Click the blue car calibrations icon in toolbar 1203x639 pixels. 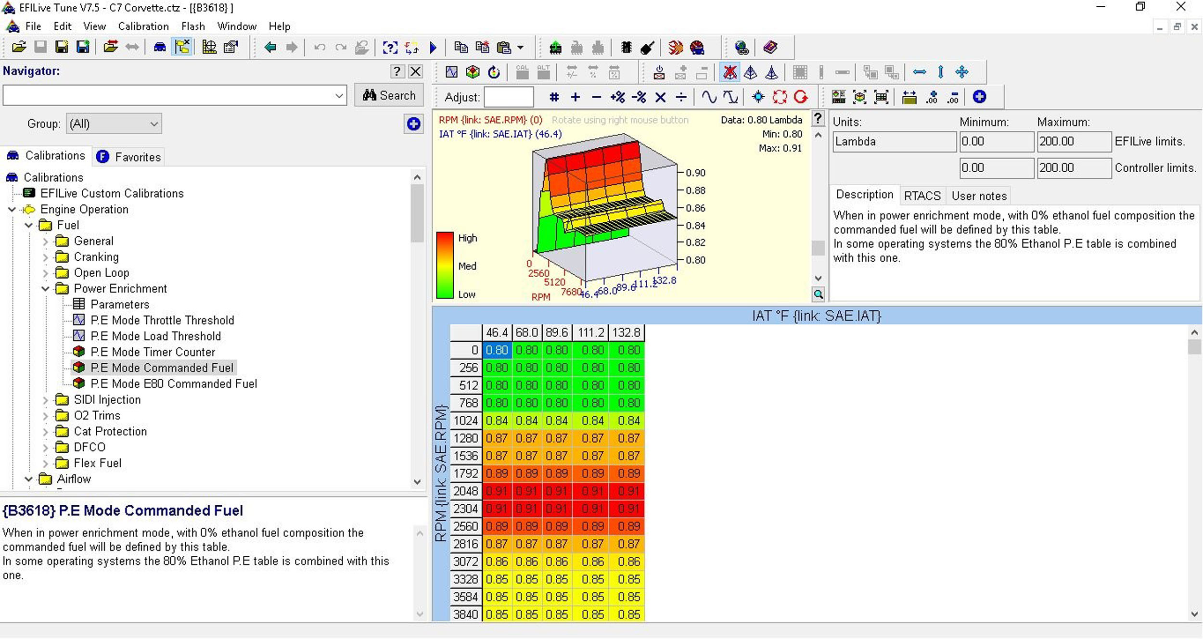(x=159, y=47)
